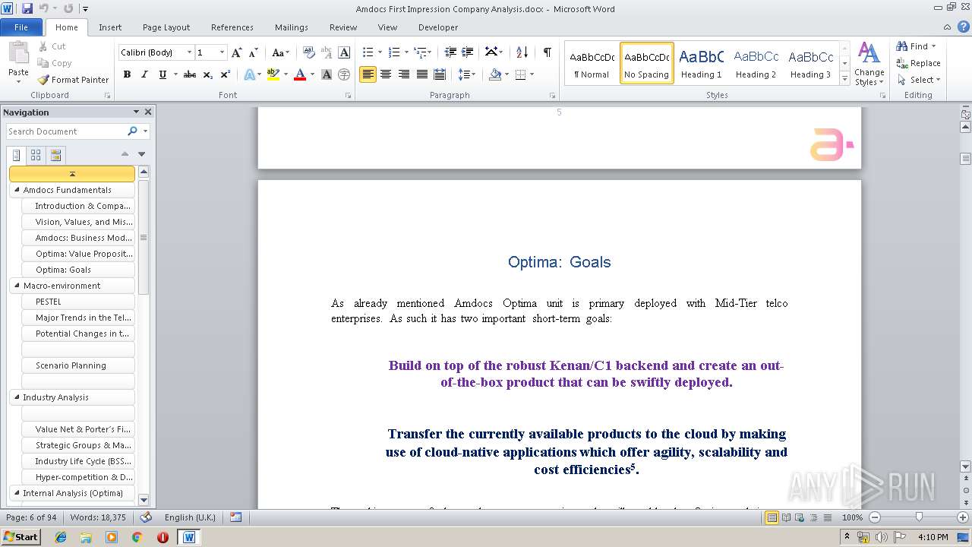
Task: Click the Undo icon in Quick Access Toolbar
Action: tap(44, 8)
